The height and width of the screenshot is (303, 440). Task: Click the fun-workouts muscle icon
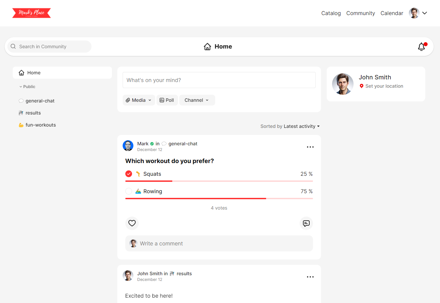(x=21, y=125)
